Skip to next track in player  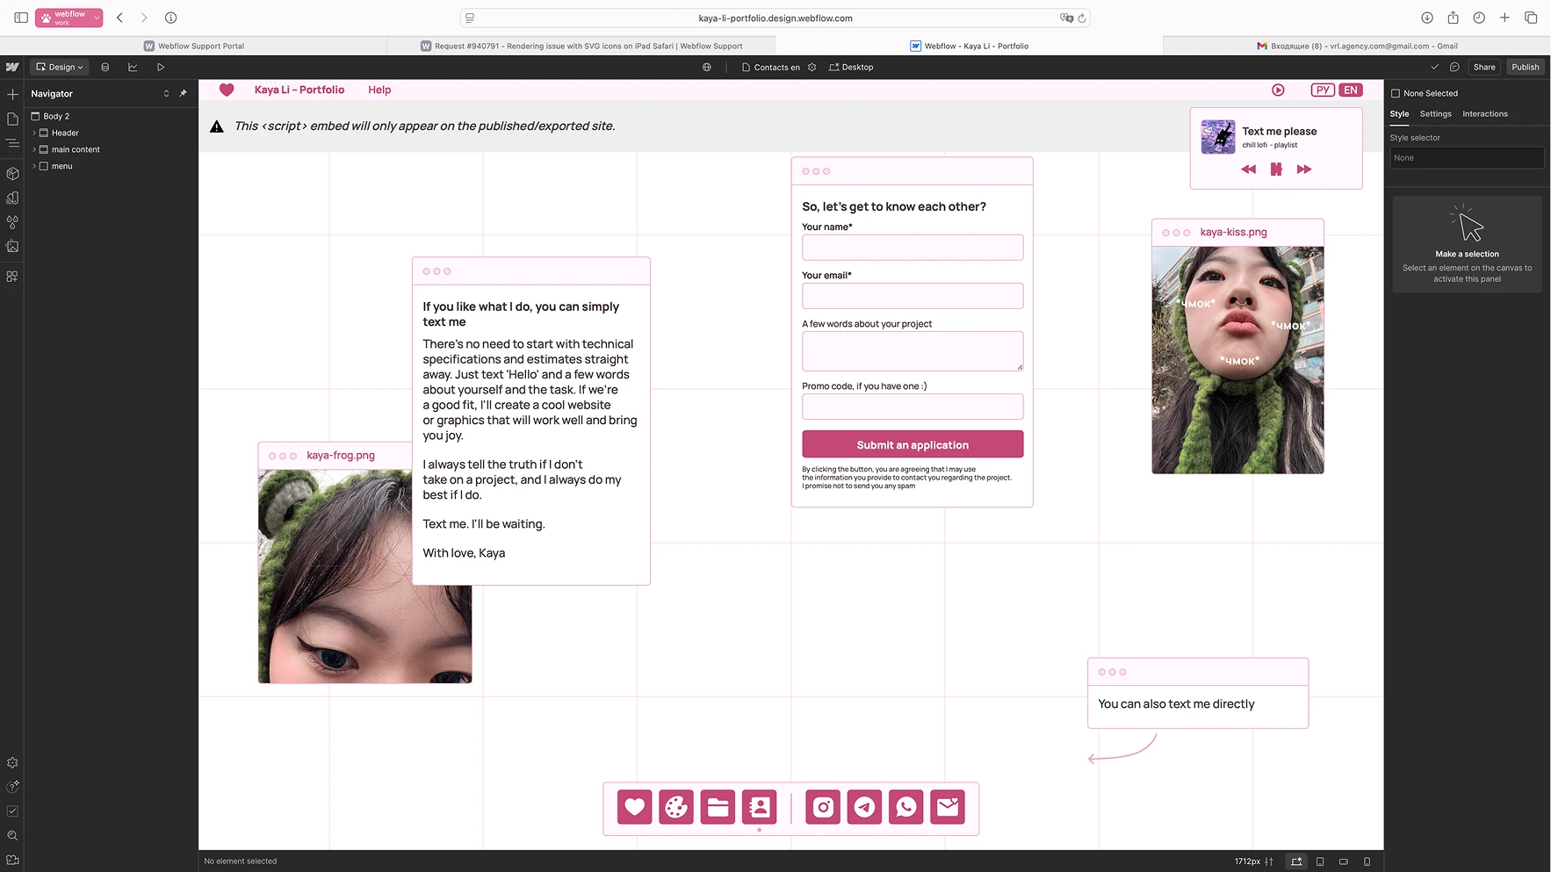(1304, 169)
